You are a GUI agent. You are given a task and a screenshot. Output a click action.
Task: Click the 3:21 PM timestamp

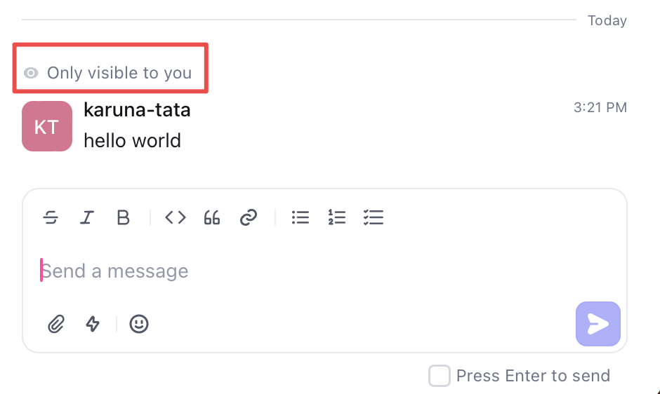[x=600, y=108]
